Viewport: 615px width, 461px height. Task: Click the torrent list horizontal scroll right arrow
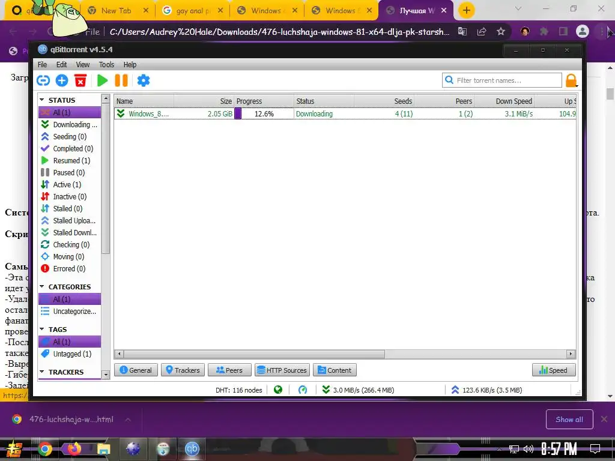point(571,354)
